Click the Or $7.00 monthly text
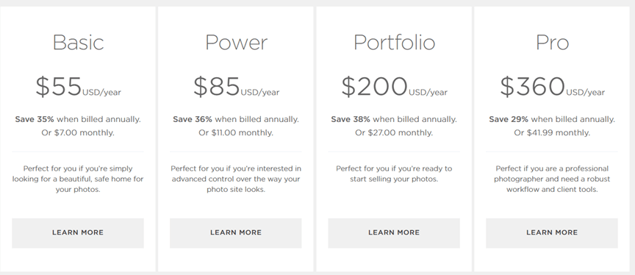 pos(78,133)
